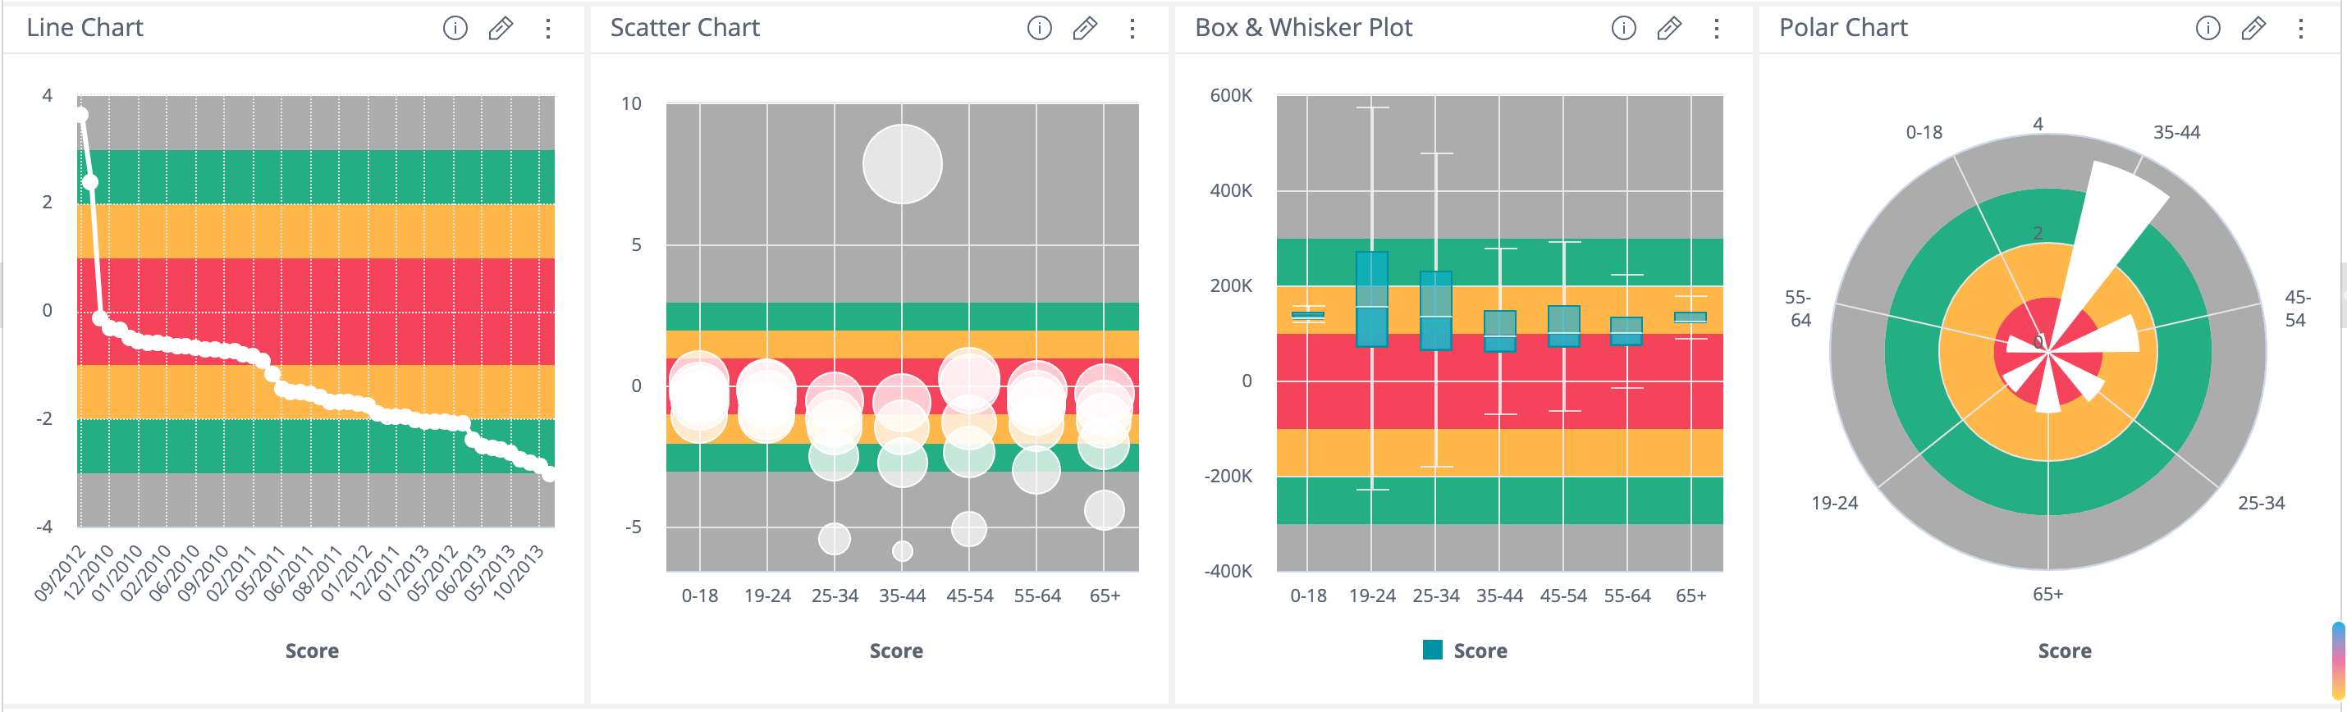This screenshot has height=712, width=2347.
Task: Edit the Polar Chart with pencil icon
Action: click(2253, 28)
